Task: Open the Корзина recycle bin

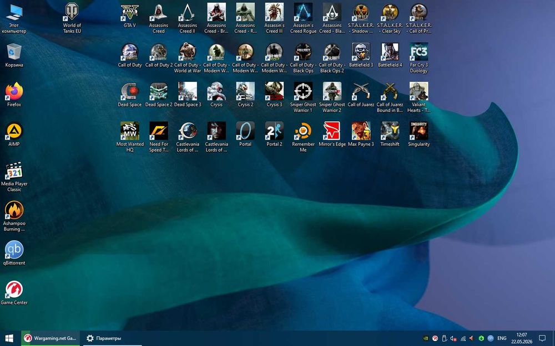Action: coord(14,55)
